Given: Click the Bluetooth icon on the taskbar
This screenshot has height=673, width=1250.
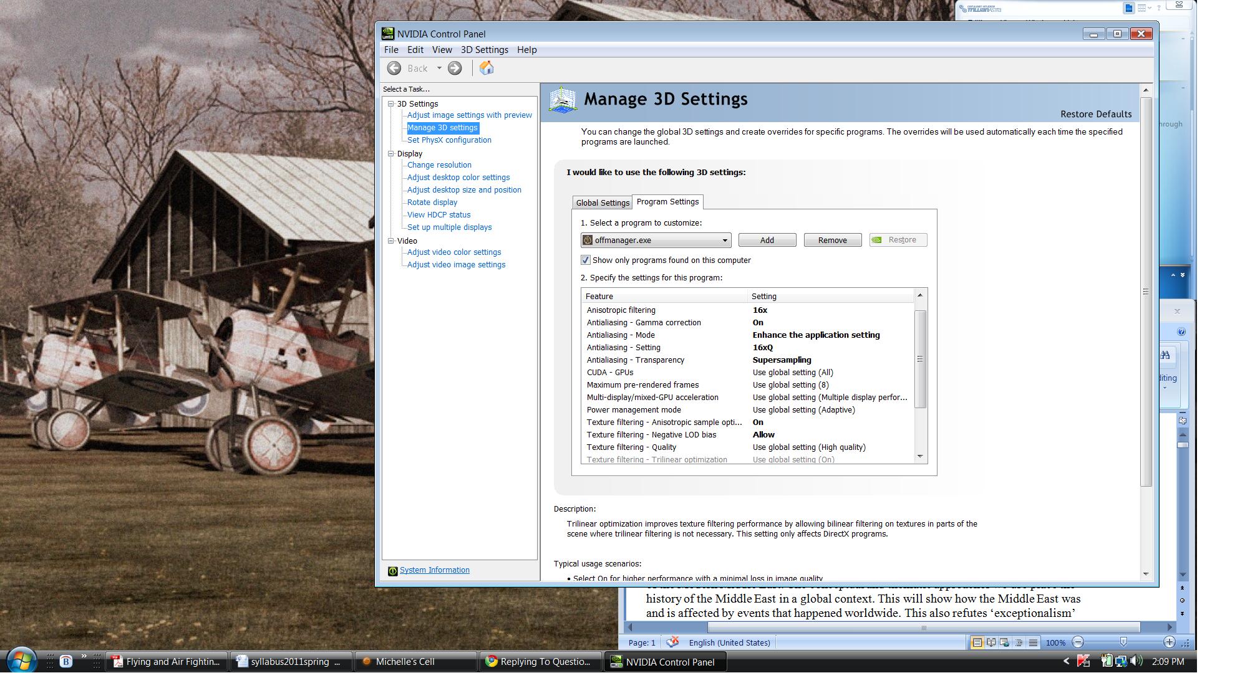Looking at the screenshot, I should pyautogui.click(x=65, y=661).
